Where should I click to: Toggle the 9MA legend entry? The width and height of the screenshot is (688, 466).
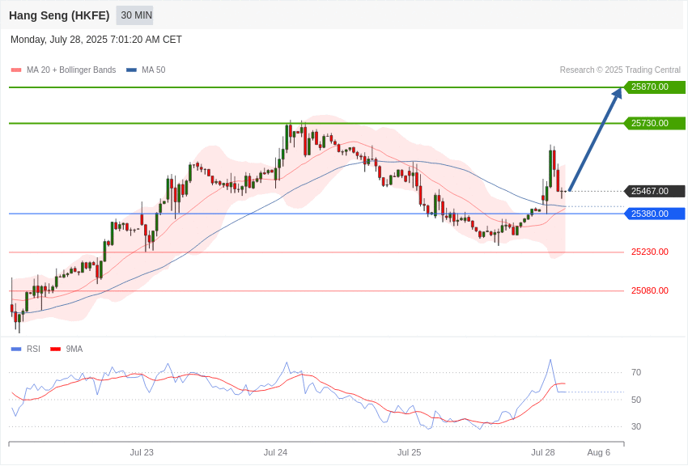[x=66, y=349]
